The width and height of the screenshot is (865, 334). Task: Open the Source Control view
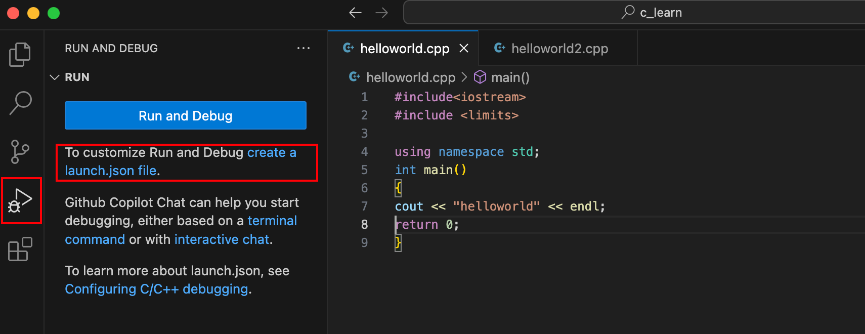click(x=20, y=152)
